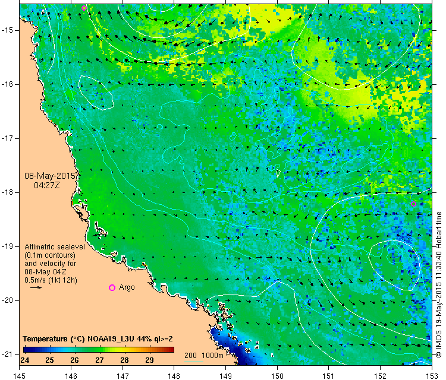This screenshot has height=380, width=446.
Task: Click the longitude label 148
Action: coord(174,376)
